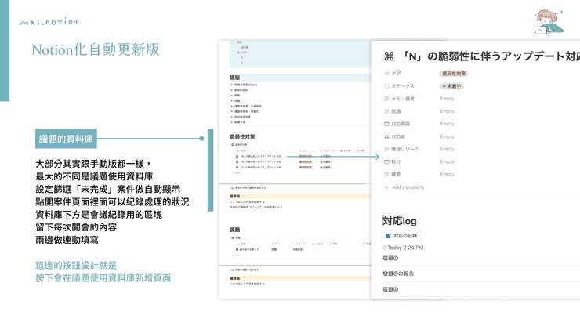The height and width of the screenshot is (326, 580).
Task: Open the first row in 脆弱性対策 table
Action: tap(259, 156)
